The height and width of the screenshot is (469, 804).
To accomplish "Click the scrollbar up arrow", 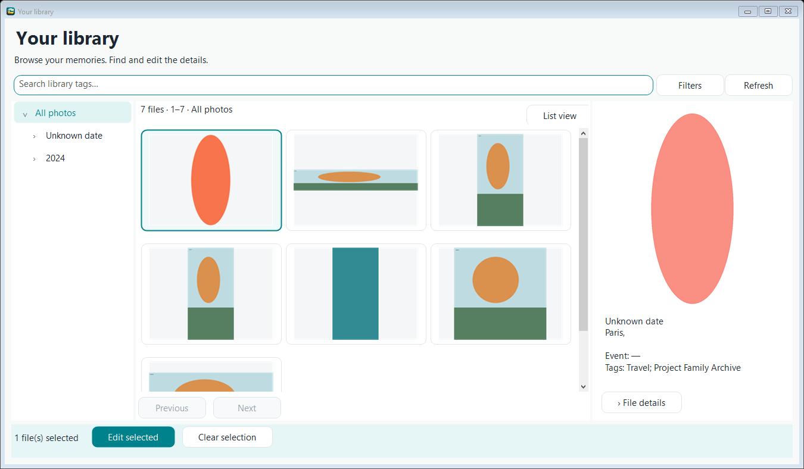I will click(583, 133).
